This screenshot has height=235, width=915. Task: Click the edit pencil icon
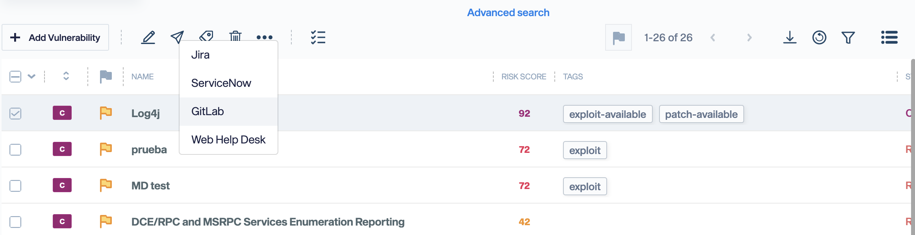148,37
